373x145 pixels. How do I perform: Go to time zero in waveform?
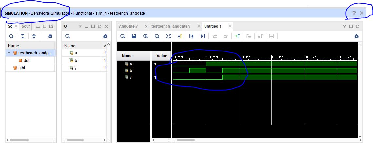tap(191, 36)
